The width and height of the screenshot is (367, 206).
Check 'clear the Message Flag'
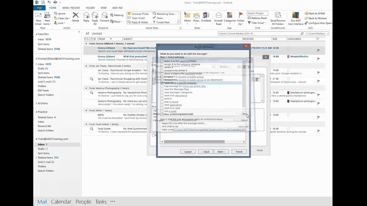pyautogui.click(x=162, y=89)
